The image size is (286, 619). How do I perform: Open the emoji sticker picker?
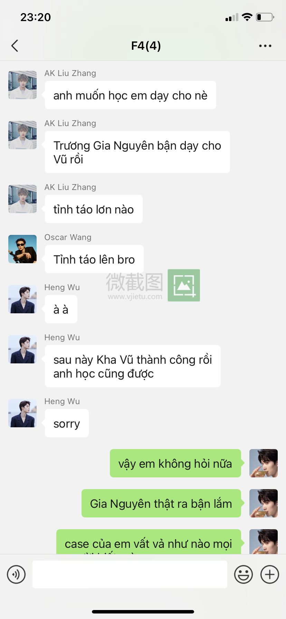[x=244, y=574]
